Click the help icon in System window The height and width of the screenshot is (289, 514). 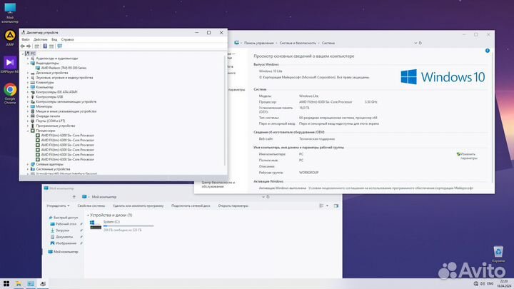[x=489, y=52]
